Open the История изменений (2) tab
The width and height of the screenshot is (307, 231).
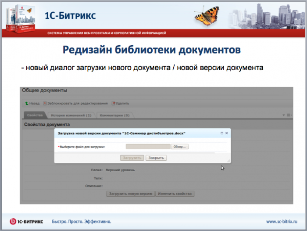tap(71, 115)
